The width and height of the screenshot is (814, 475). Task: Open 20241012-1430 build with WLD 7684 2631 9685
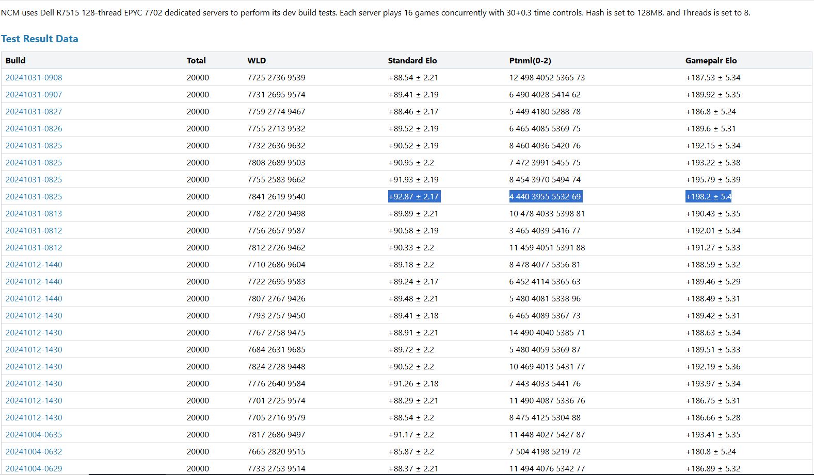34,349
